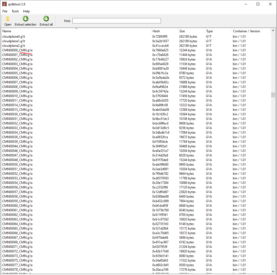
Task: Select file CMN00010_CMN.g1a
Action: [17, 96]
